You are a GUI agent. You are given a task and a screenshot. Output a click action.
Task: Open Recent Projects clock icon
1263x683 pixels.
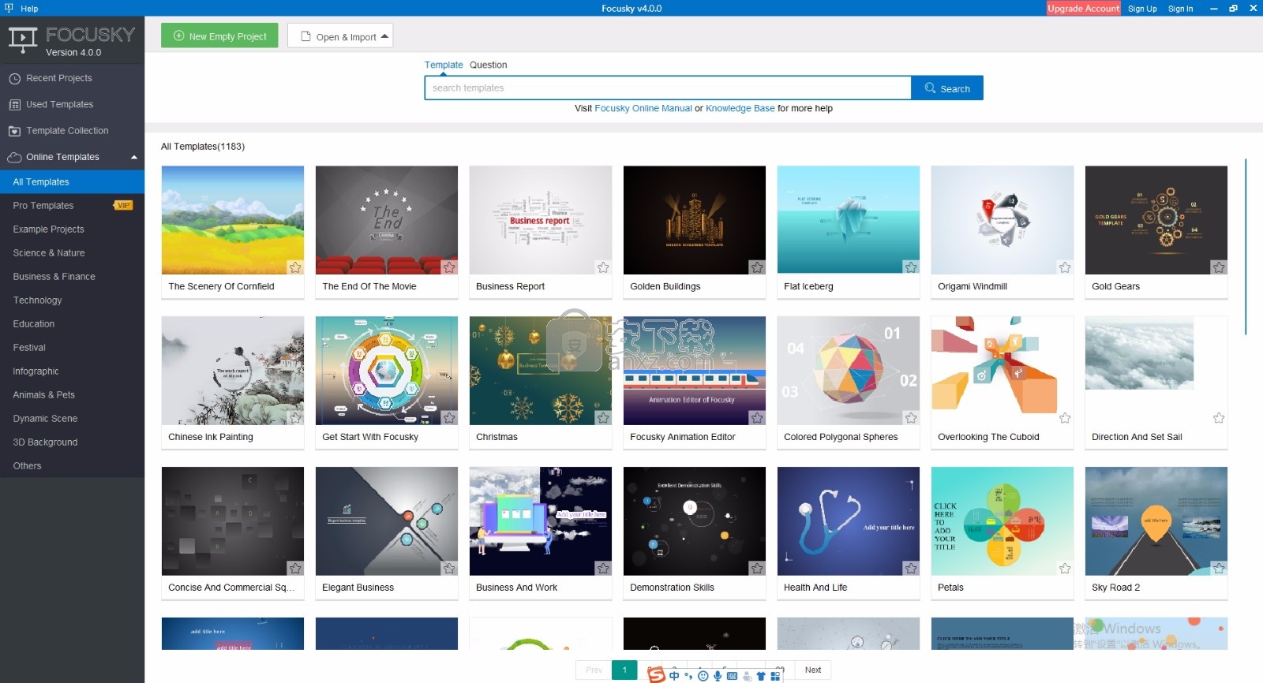click(x=14, y=79)
